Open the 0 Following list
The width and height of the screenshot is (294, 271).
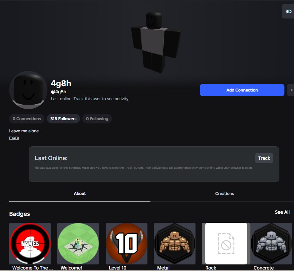97,119
